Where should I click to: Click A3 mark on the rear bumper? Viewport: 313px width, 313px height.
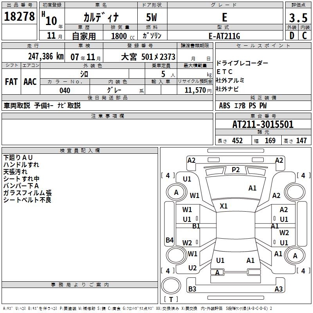tap(279, 289)
